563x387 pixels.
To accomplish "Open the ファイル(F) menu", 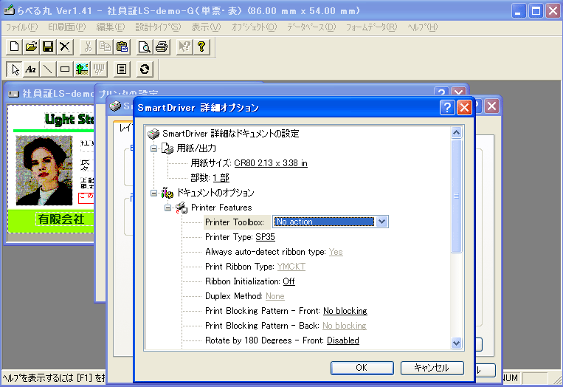I will point(22,27).
